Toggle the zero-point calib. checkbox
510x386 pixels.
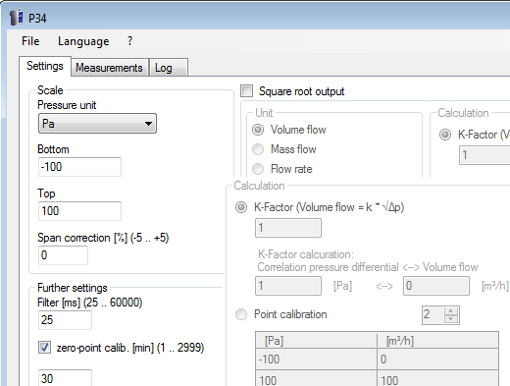click(x=44, y=348)
